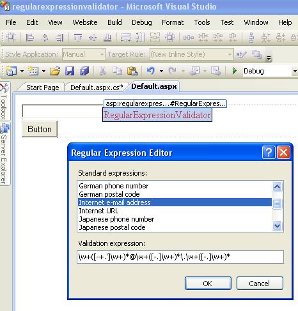Screen dimensions: 298x311
Task: Expand the Navigate Backward dropdown arrow
Action: [x=205, y=71]
